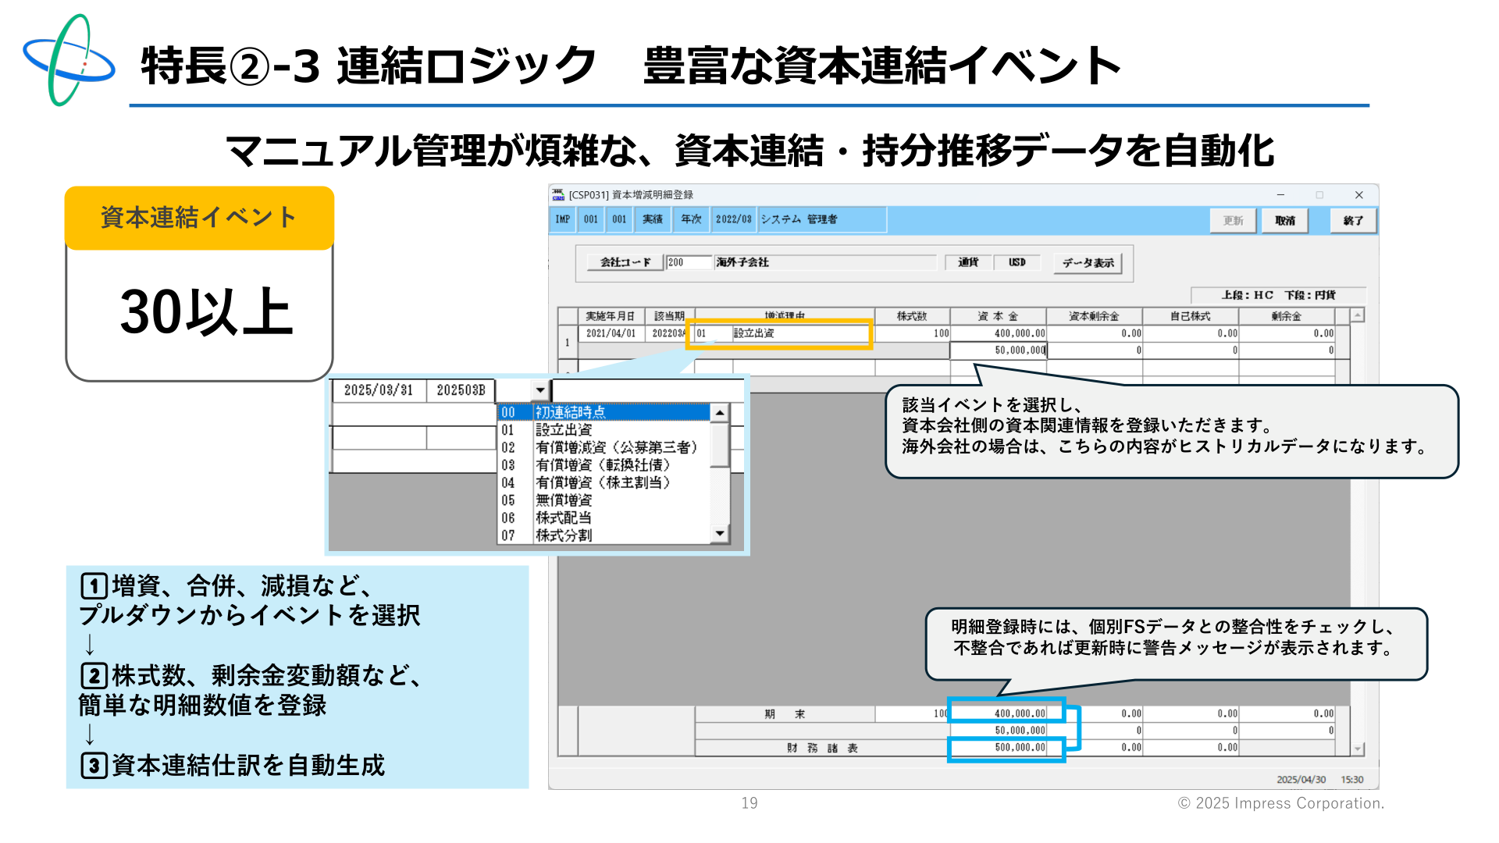Click the disabled 更新 button
1499x843 pixels.
click(1233, 221)
